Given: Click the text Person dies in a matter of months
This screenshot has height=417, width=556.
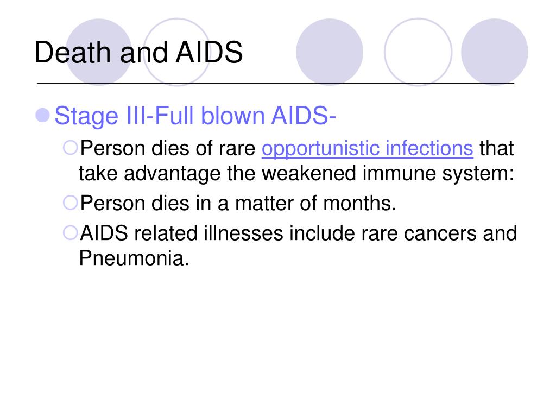Looking at the screenshot, I should 238,203.
